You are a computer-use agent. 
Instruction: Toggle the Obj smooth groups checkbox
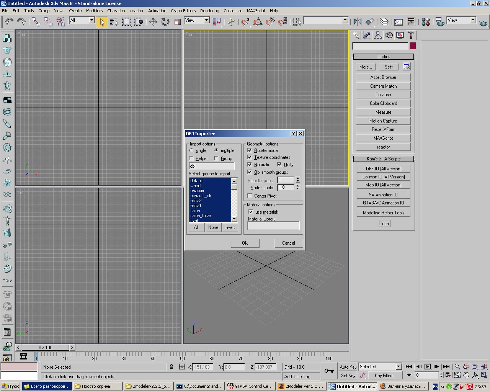tap(250, 172)
